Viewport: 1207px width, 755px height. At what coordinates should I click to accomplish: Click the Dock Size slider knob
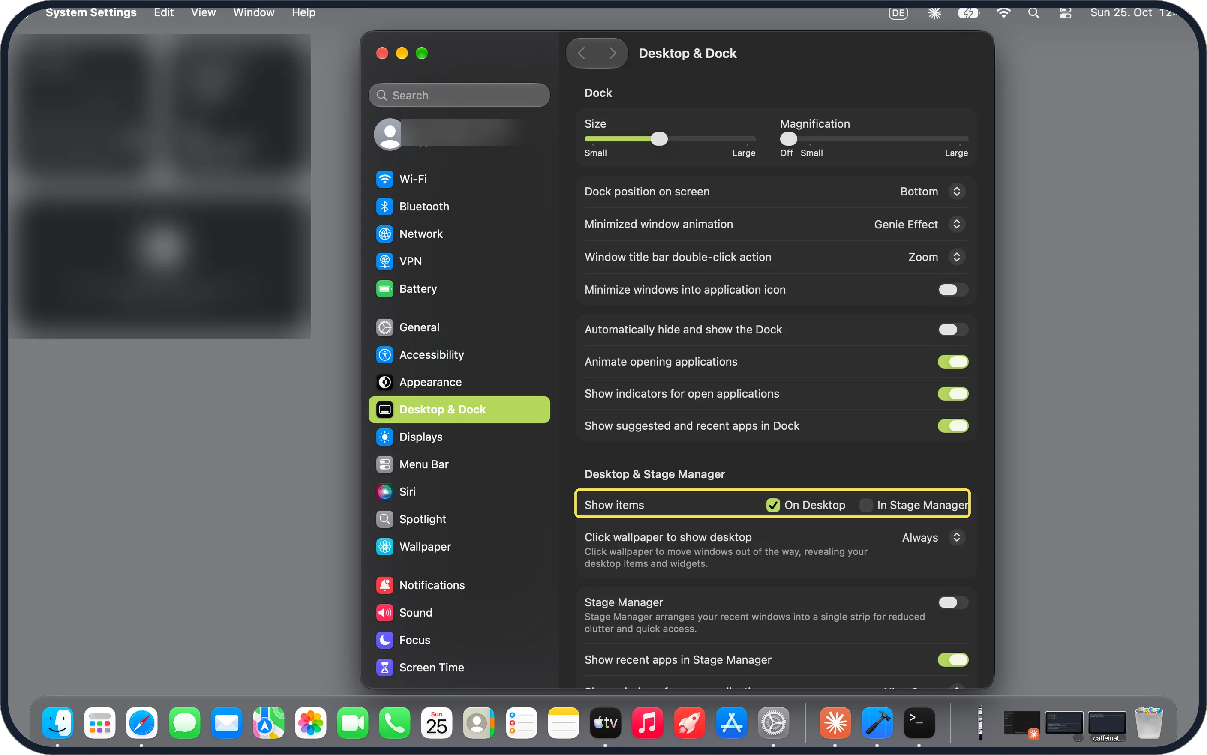(659, 139)
